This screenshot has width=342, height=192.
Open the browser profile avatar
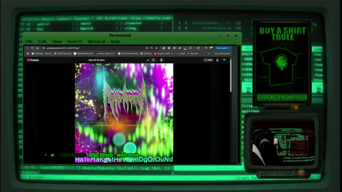(211, 48)
